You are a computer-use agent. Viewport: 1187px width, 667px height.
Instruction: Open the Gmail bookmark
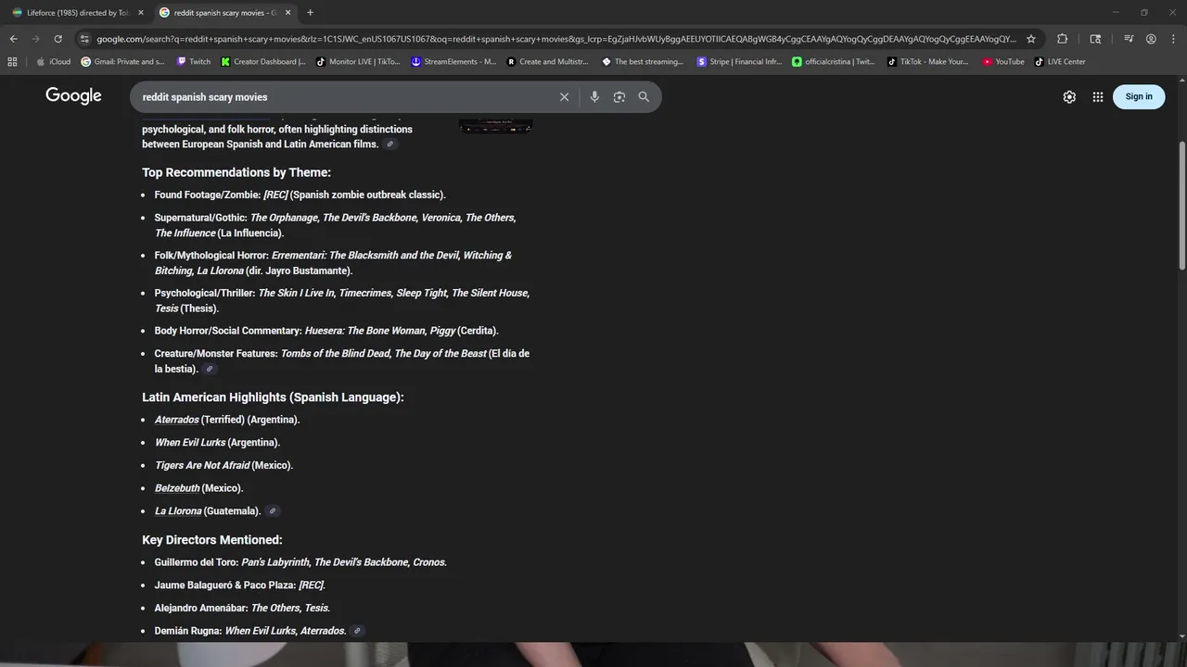click(122, 62)
